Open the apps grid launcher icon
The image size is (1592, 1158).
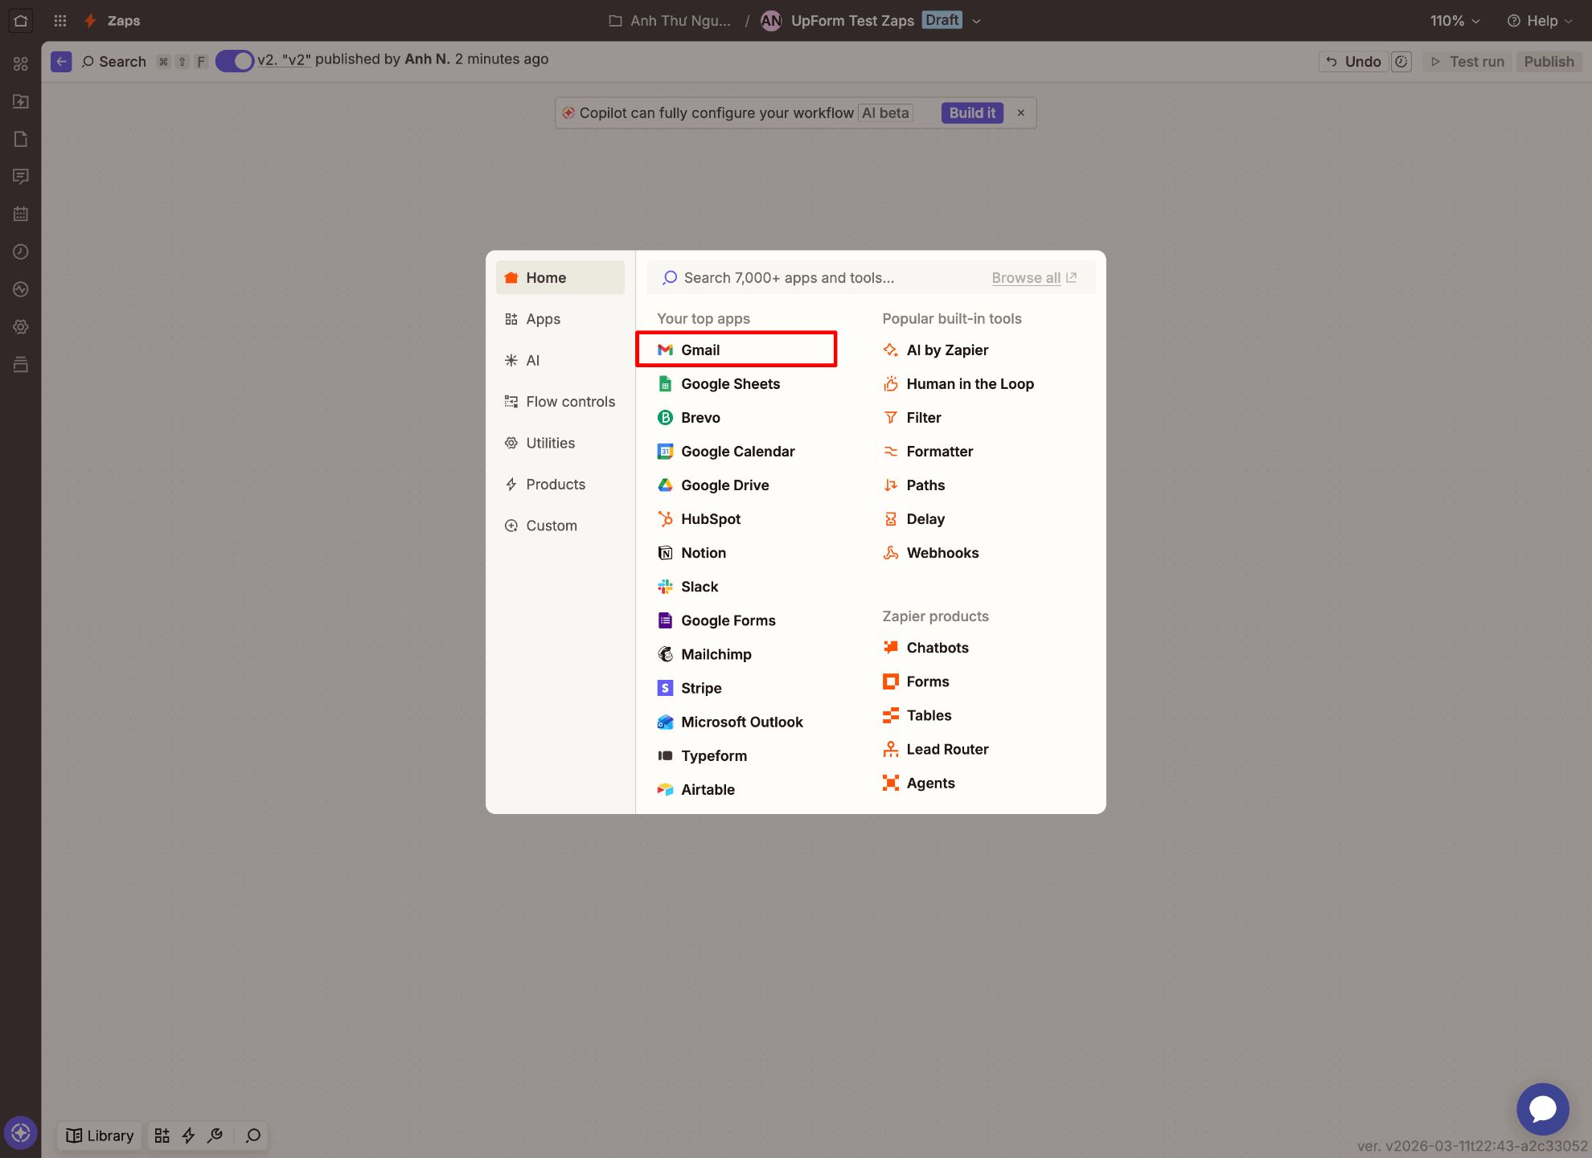(x=60, y=21)
